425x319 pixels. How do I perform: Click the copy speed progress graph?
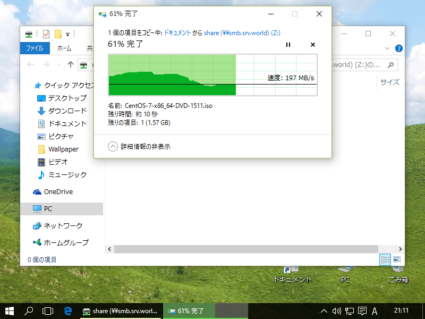click(x=213, y=75)
